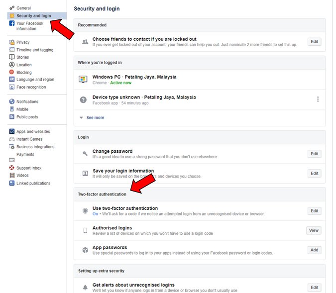Open Payments settings
The height and width of the screenshot is (293, 336).
25,154
